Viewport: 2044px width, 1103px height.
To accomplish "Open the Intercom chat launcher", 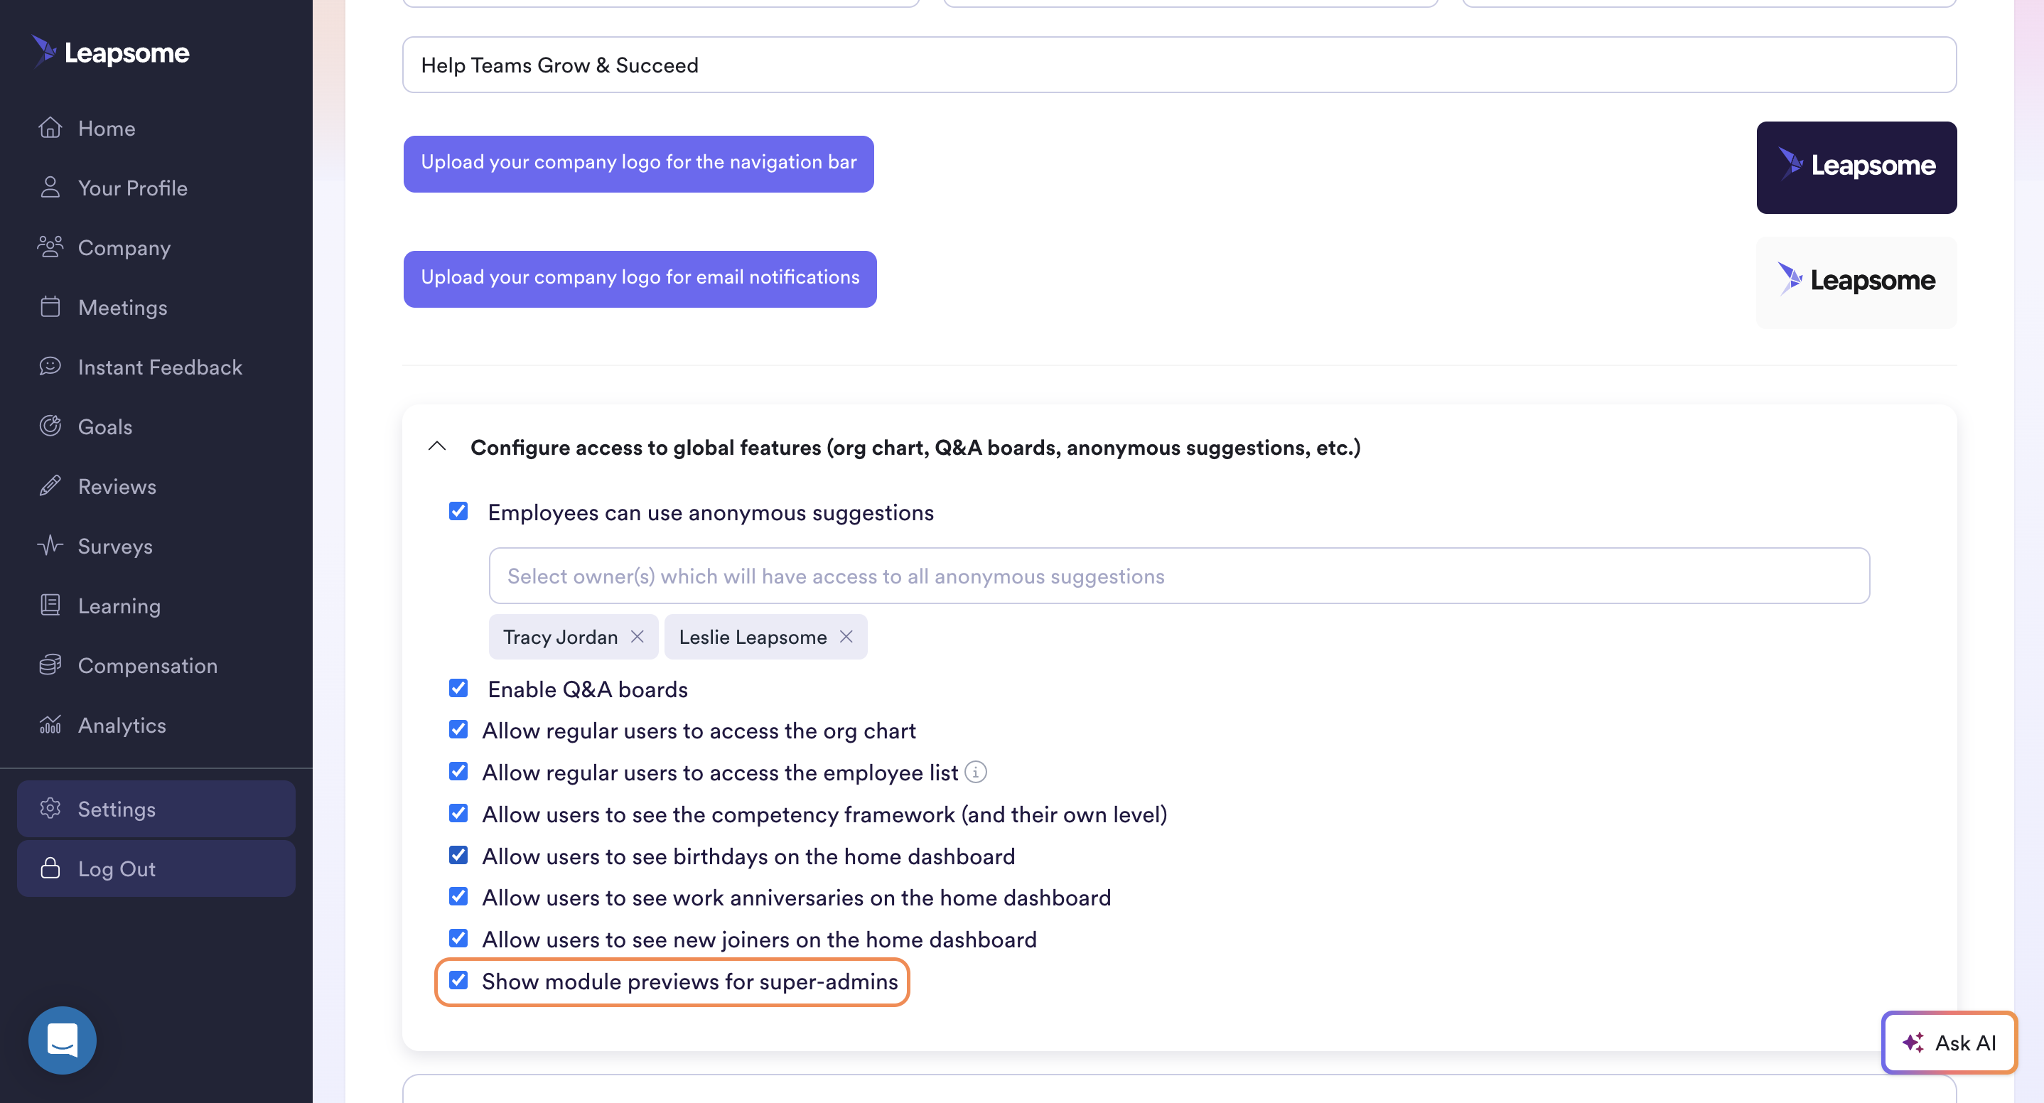I will point(62,1040).
